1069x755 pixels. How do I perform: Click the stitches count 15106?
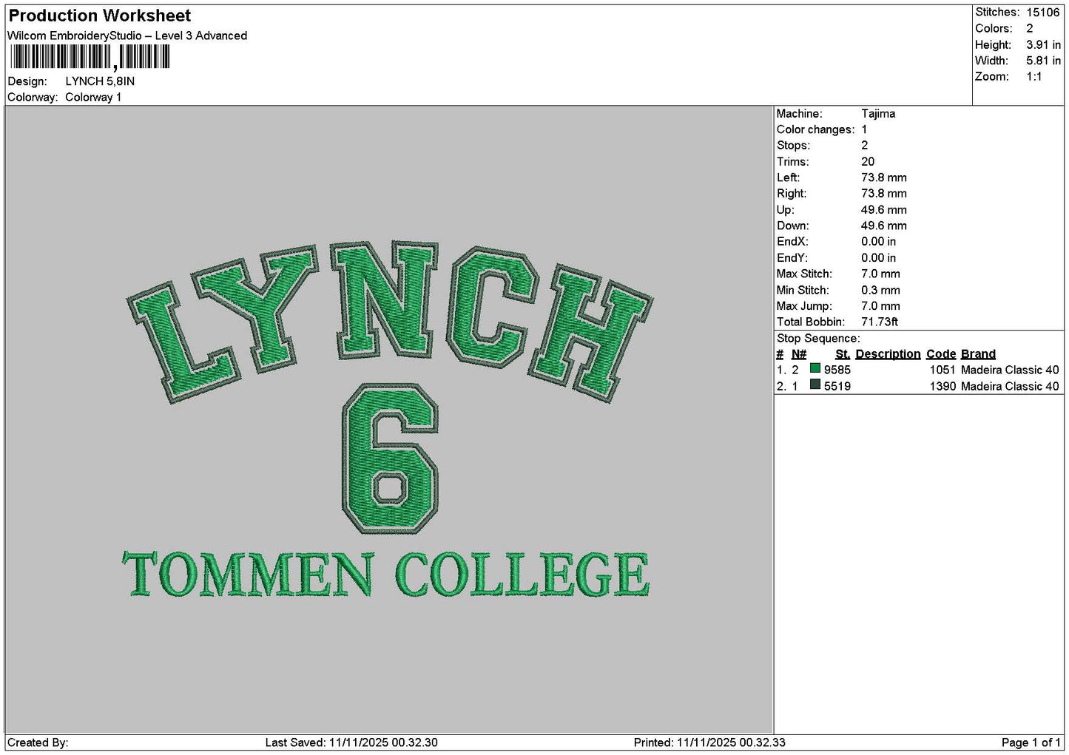click(1043, 13)
